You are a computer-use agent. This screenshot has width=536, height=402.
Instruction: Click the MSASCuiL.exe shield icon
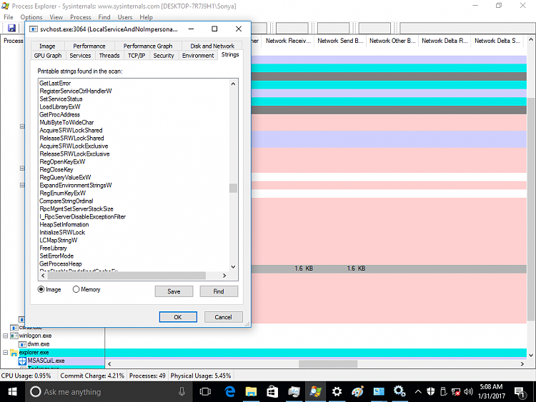(x=22, y=361)
